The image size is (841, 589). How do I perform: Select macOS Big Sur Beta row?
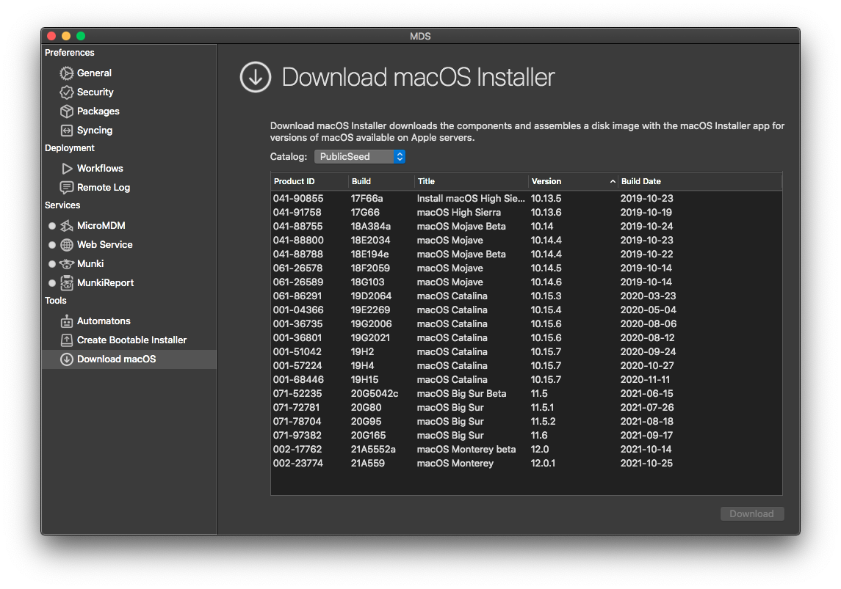[x=526, y=393]
